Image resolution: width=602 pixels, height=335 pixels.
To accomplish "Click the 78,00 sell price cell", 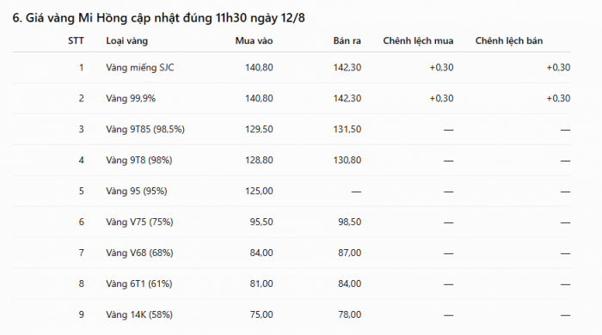I will [x=349, y=314].
